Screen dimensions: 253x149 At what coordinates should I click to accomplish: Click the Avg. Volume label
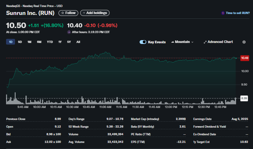click(76, 142)
